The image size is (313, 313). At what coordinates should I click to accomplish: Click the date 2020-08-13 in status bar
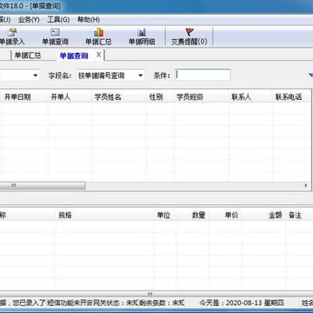pyautogui.click(x=243, y=303)
